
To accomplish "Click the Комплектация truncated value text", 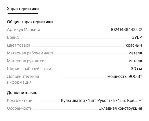I will (x=99, y=100).
